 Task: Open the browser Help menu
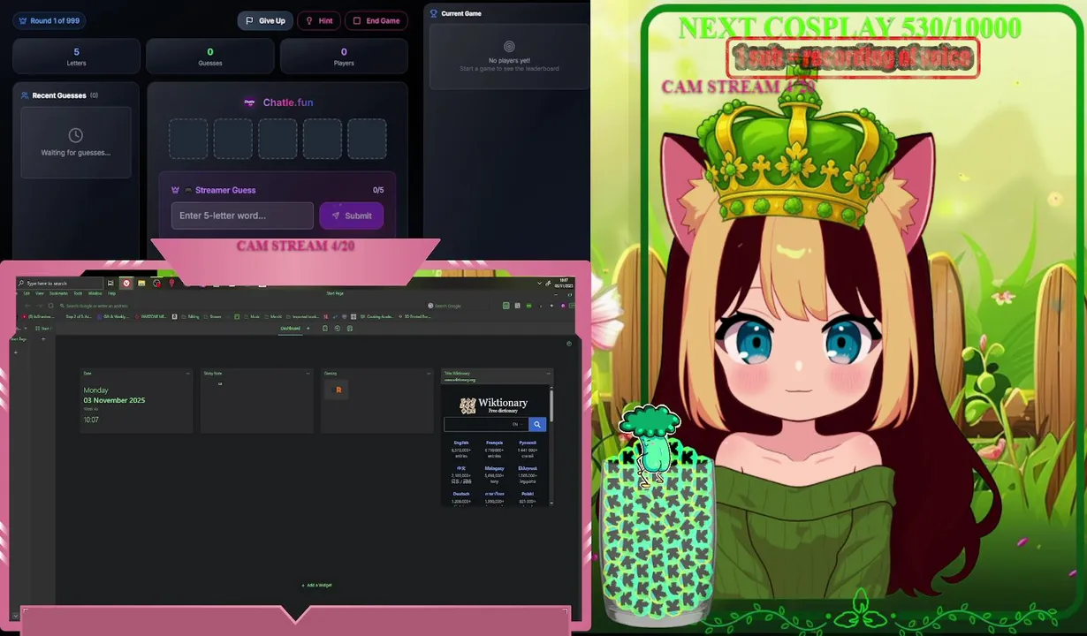coord(111,293)
